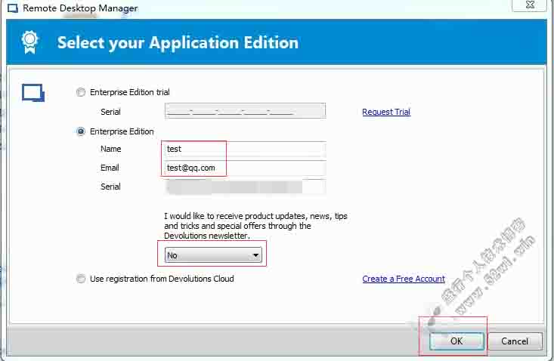The width and height of the screenshot is (554, 361).
Task: Confirm with the OK button
Action: [x=457, y=341]
